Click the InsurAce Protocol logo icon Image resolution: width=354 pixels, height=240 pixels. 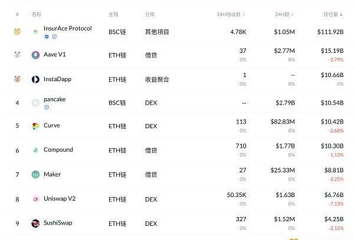pos(35,31)
